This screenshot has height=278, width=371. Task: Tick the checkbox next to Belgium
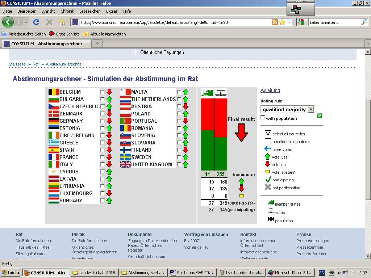coord(103,92)
